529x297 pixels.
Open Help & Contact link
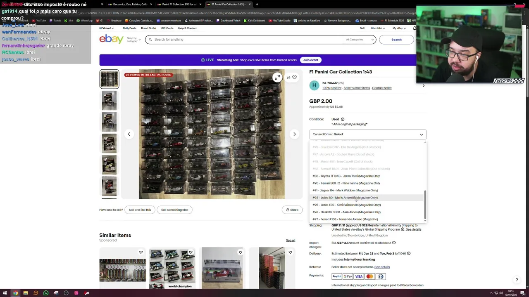(x=187, y=28)
